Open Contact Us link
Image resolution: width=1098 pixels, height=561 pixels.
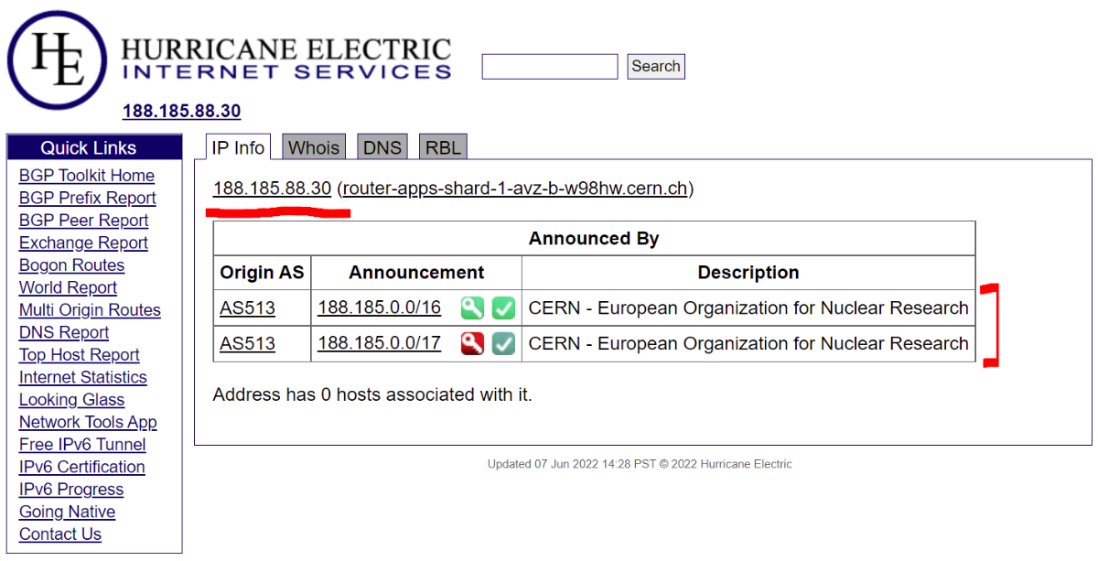click(60, 534)
